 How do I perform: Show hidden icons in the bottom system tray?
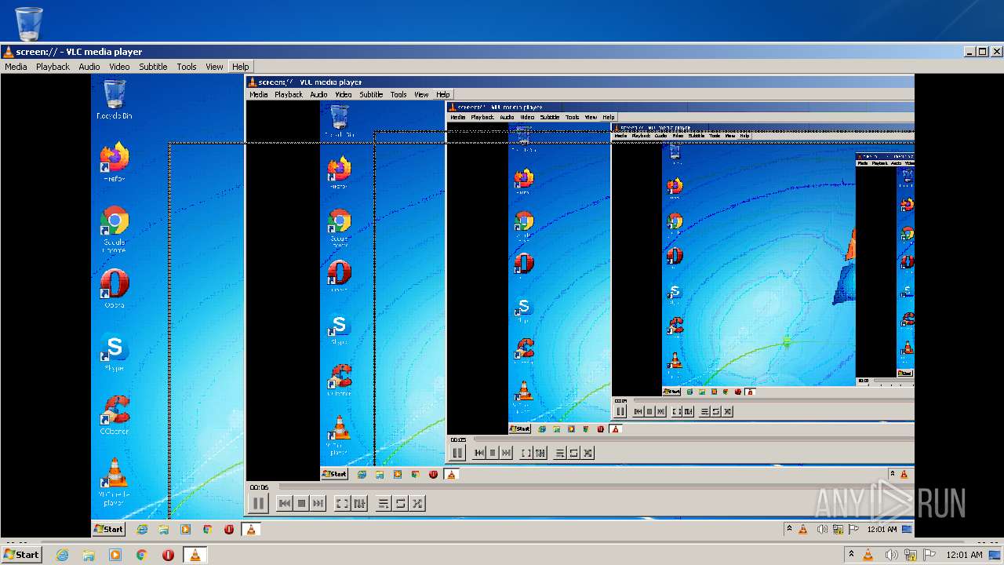[x=851, y=555]
